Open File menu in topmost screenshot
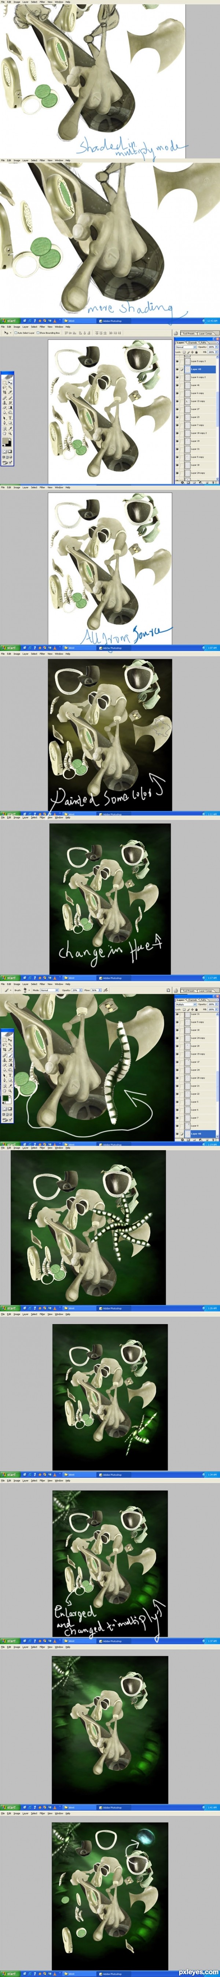 point(3,1)
